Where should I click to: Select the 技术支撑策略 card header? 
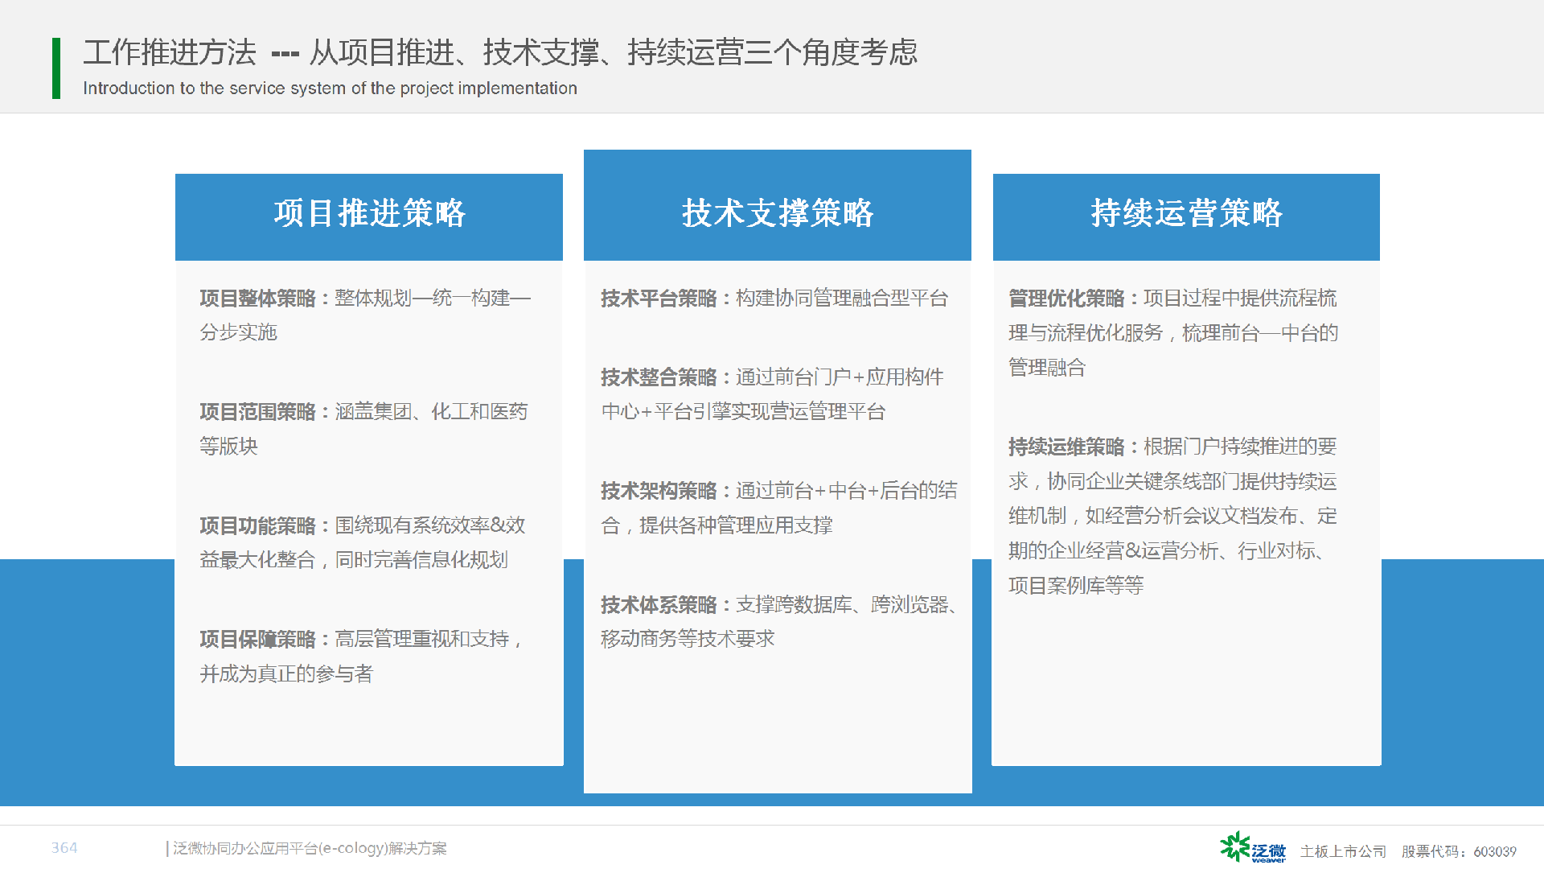click(778, 204)
